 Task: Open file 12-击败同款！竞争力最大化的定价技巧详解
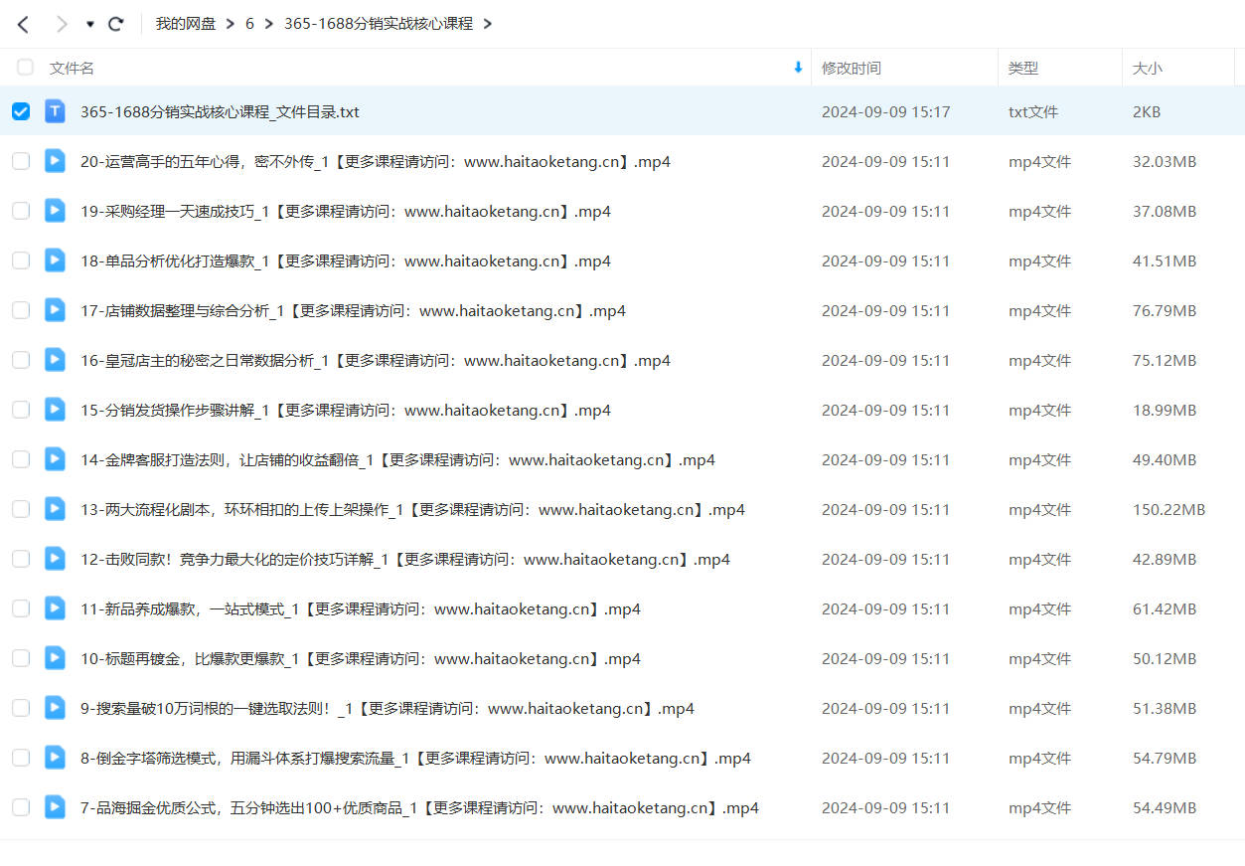click(405, 559)
